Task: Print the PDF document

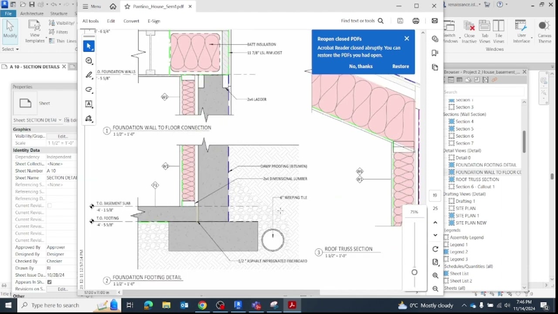Action: (x=416, y=20)
